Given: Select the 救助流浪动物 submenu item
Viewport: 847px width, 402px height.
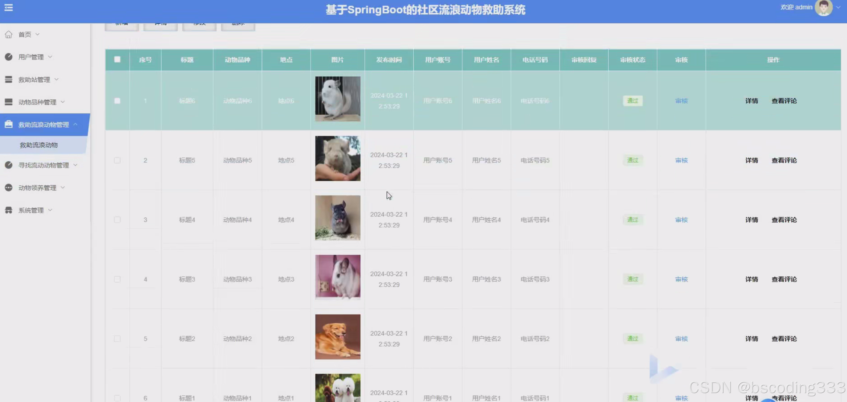Looking at the screenshot, I should 39,145.
